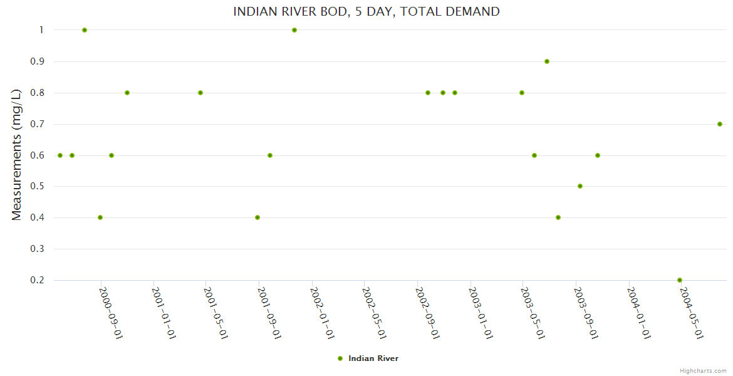
Task: Select the 0.2 mg/L data point
Action: [680, 280]
